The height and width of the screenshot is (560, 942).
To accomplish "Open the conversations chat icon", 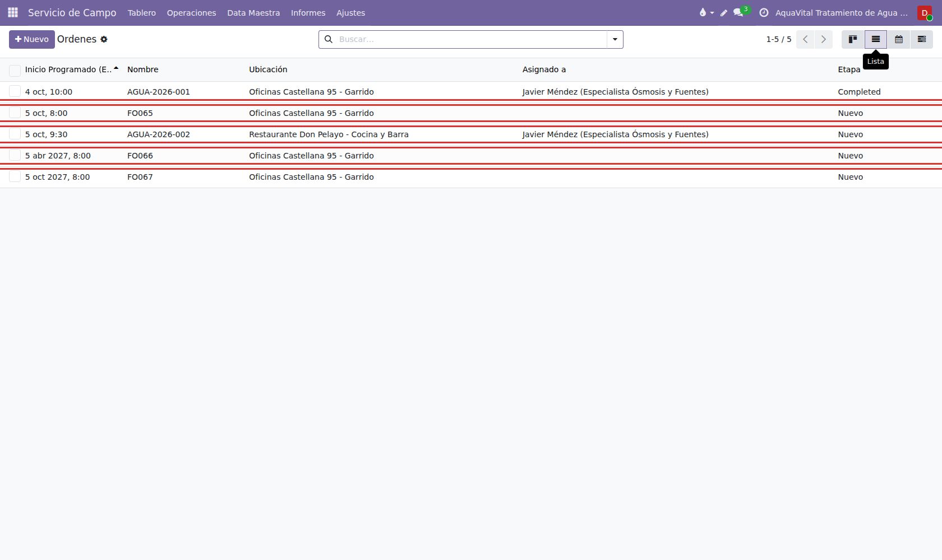I will pyautogui.click(x=738, y=12).
